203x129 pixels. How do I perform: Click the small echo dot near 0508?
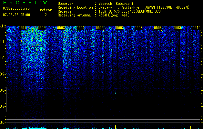tap(162, 96)
